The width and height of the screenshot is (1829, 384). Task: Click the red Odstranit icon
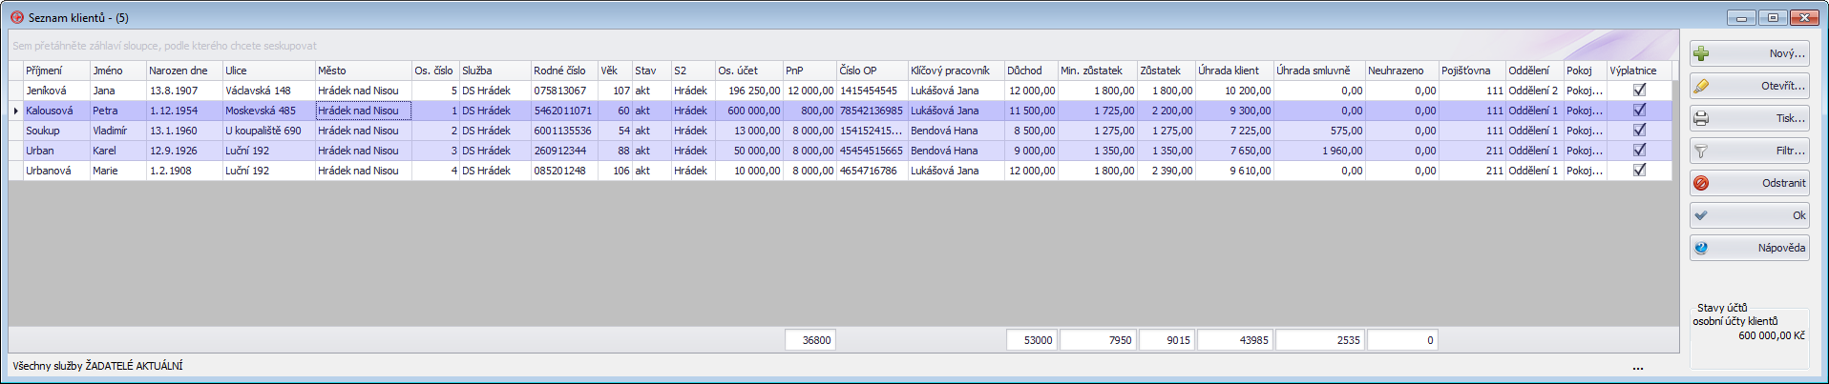[1701, 184]
